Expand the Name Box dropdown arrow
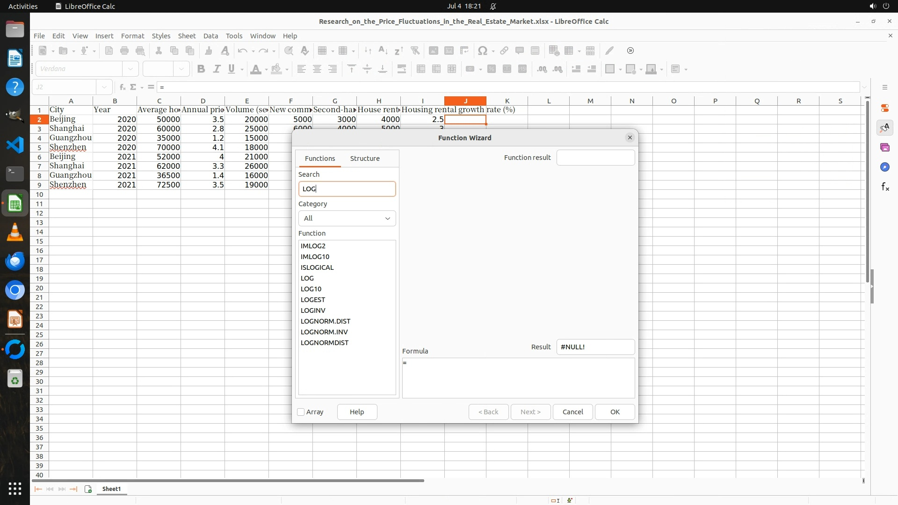This screenshot has width=898, height=505. [x=104, y=87]
